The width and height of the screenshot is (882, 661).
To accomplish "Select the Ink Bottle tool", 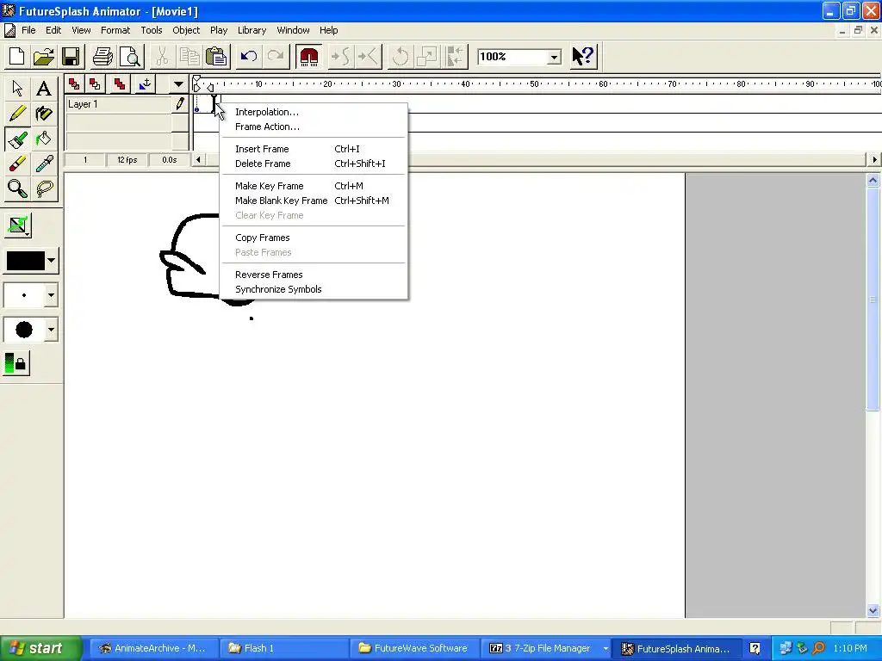I will (x=43, y=114).
